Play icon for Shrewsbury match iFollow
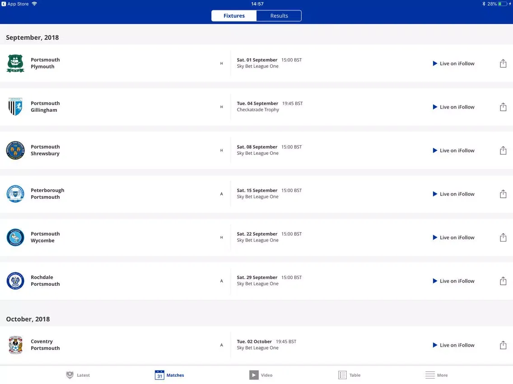The image size is (513, 384). coord(435,151)
